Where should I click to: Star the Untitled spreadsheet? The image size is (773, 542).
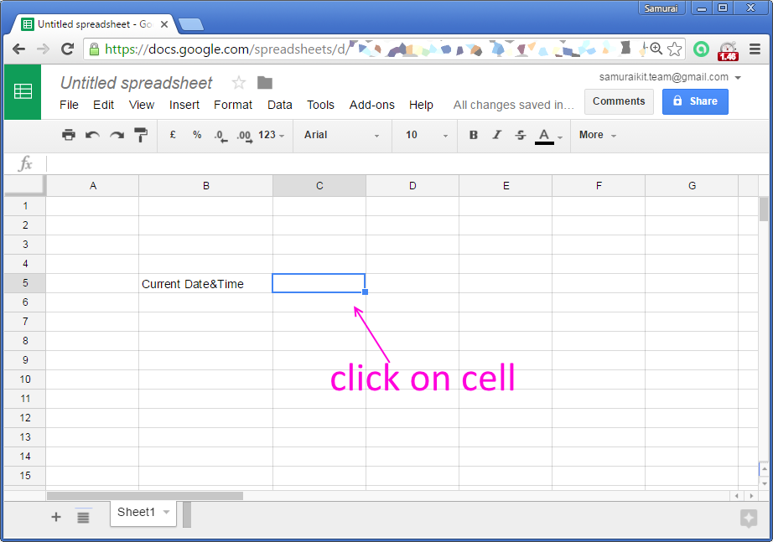pos(239,83)
